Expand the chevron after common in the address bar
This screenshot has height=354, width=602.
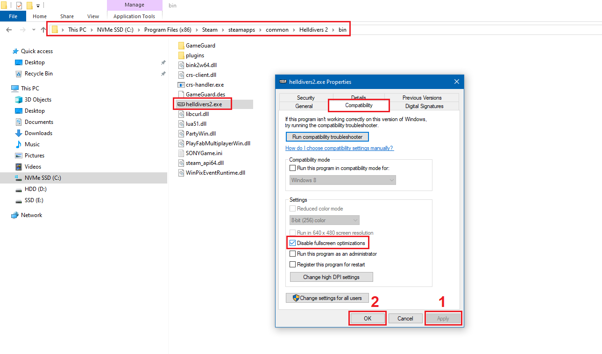tap(293, 30)
